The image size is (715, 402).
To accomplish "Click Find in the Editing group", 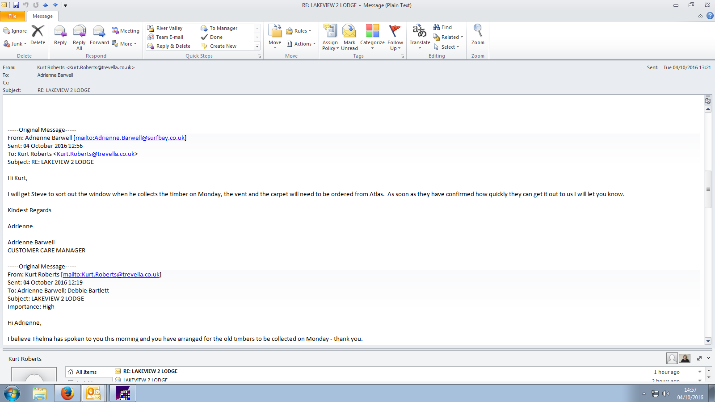I will [442, 27].
